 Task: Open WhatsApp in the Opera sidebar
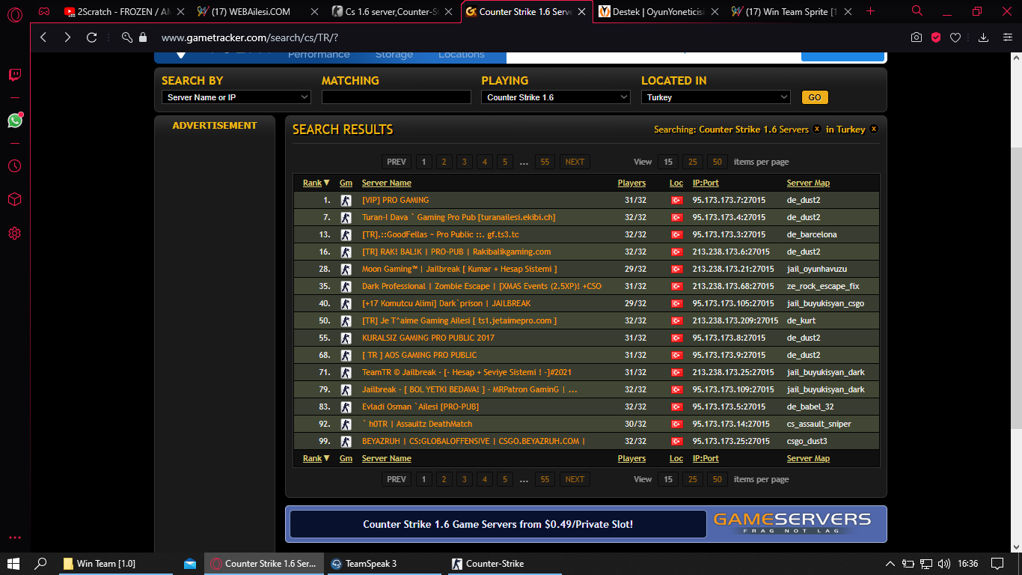[15, 120]
